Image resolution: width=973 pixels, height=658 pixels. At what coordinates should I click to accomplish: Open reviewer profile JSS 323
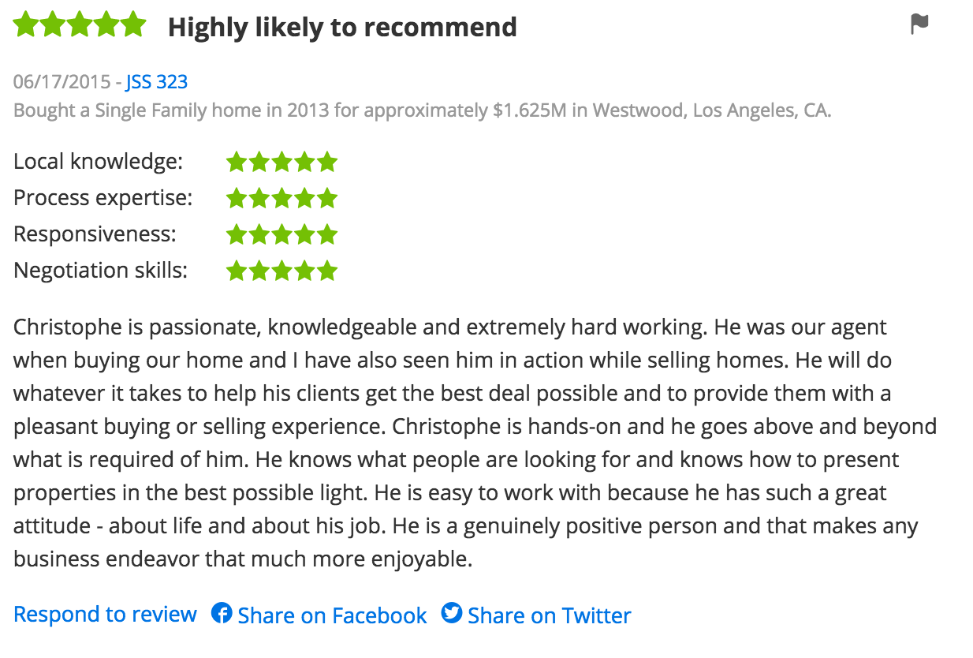156,82
